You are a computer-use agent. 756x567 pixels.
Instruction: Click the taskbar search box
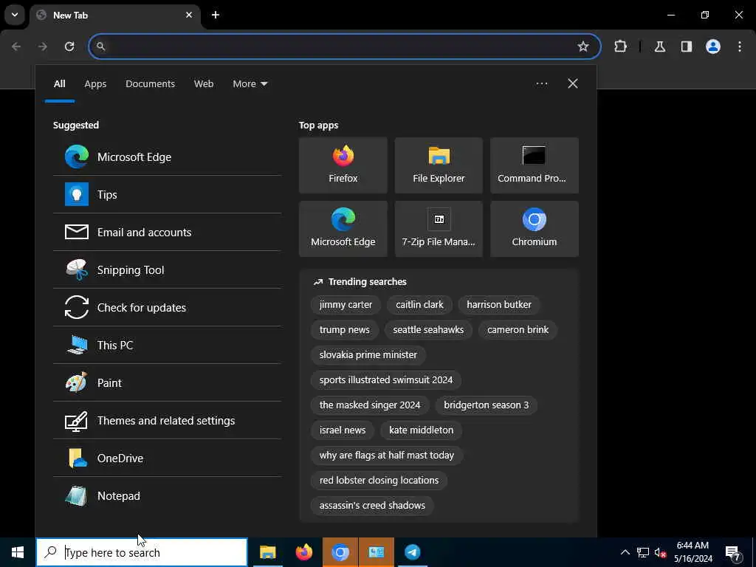click(x=142, y=552)
